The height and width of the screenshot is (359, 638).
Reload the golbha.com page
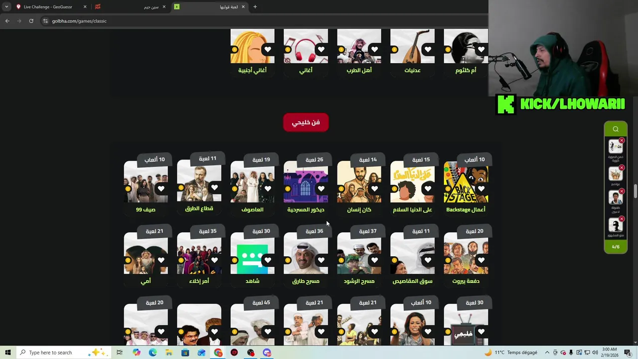click(x=31, y=21)
